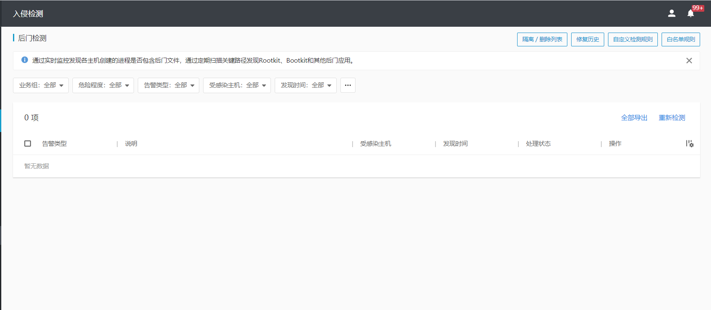Expand the 发现时间 filter dropdown
This screenshot has width=711, height=310.
[x=305, y=85]
